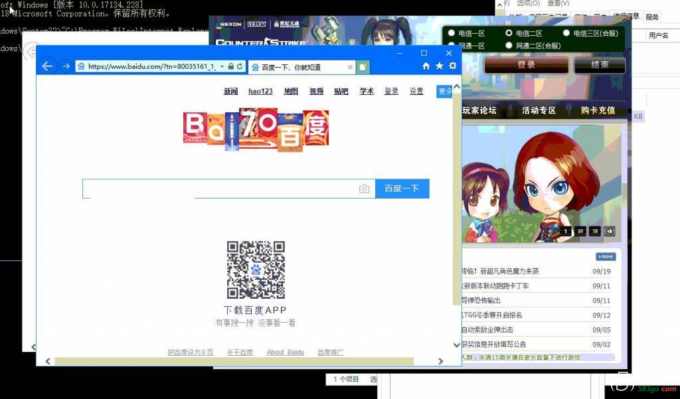Go back in Internet Explorer
The height and width of the screenshot is (399, 680).
point(47,66)
